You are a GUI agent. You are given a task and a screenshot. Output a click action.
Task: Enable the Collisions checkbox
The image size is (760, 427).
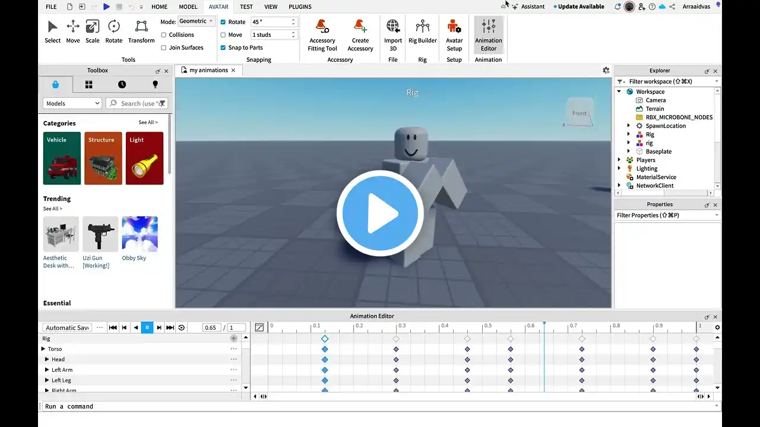coord(164,34)
